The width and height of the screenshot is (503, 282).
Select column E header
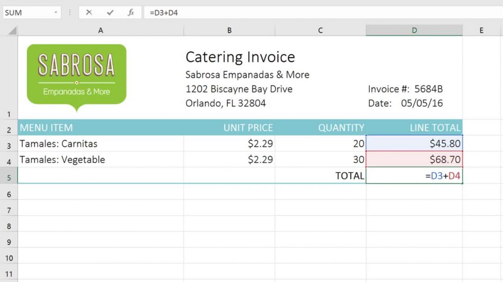pos(481,30)
